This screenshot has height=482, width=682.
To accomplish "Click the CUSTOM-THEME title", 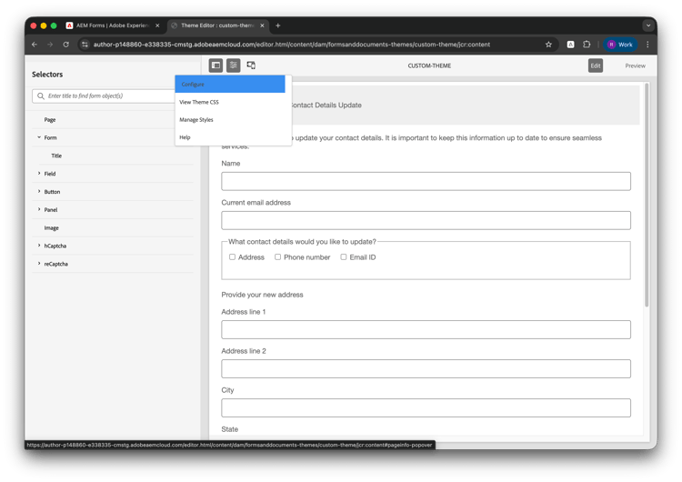I will click(x=429, y=65).
